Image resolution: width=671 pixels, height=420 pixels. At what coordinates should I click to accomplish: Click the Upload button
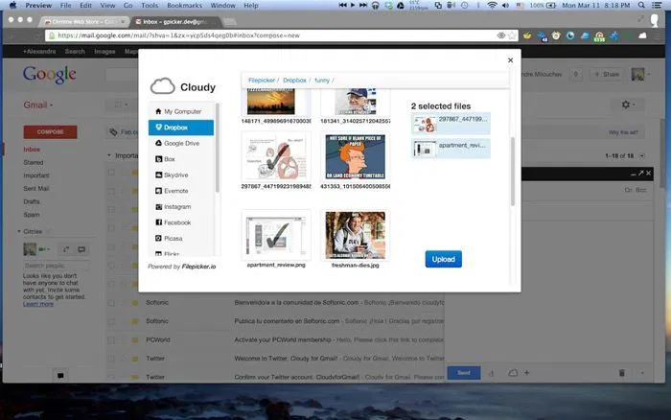pyautogui.click(x=443, y=259)
